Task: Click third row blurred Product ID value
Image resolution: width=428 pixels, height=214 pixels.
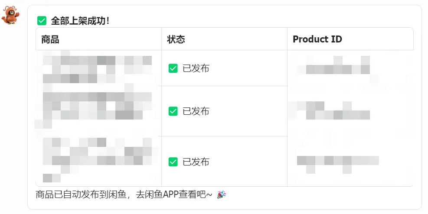Action: click(337, 161)
